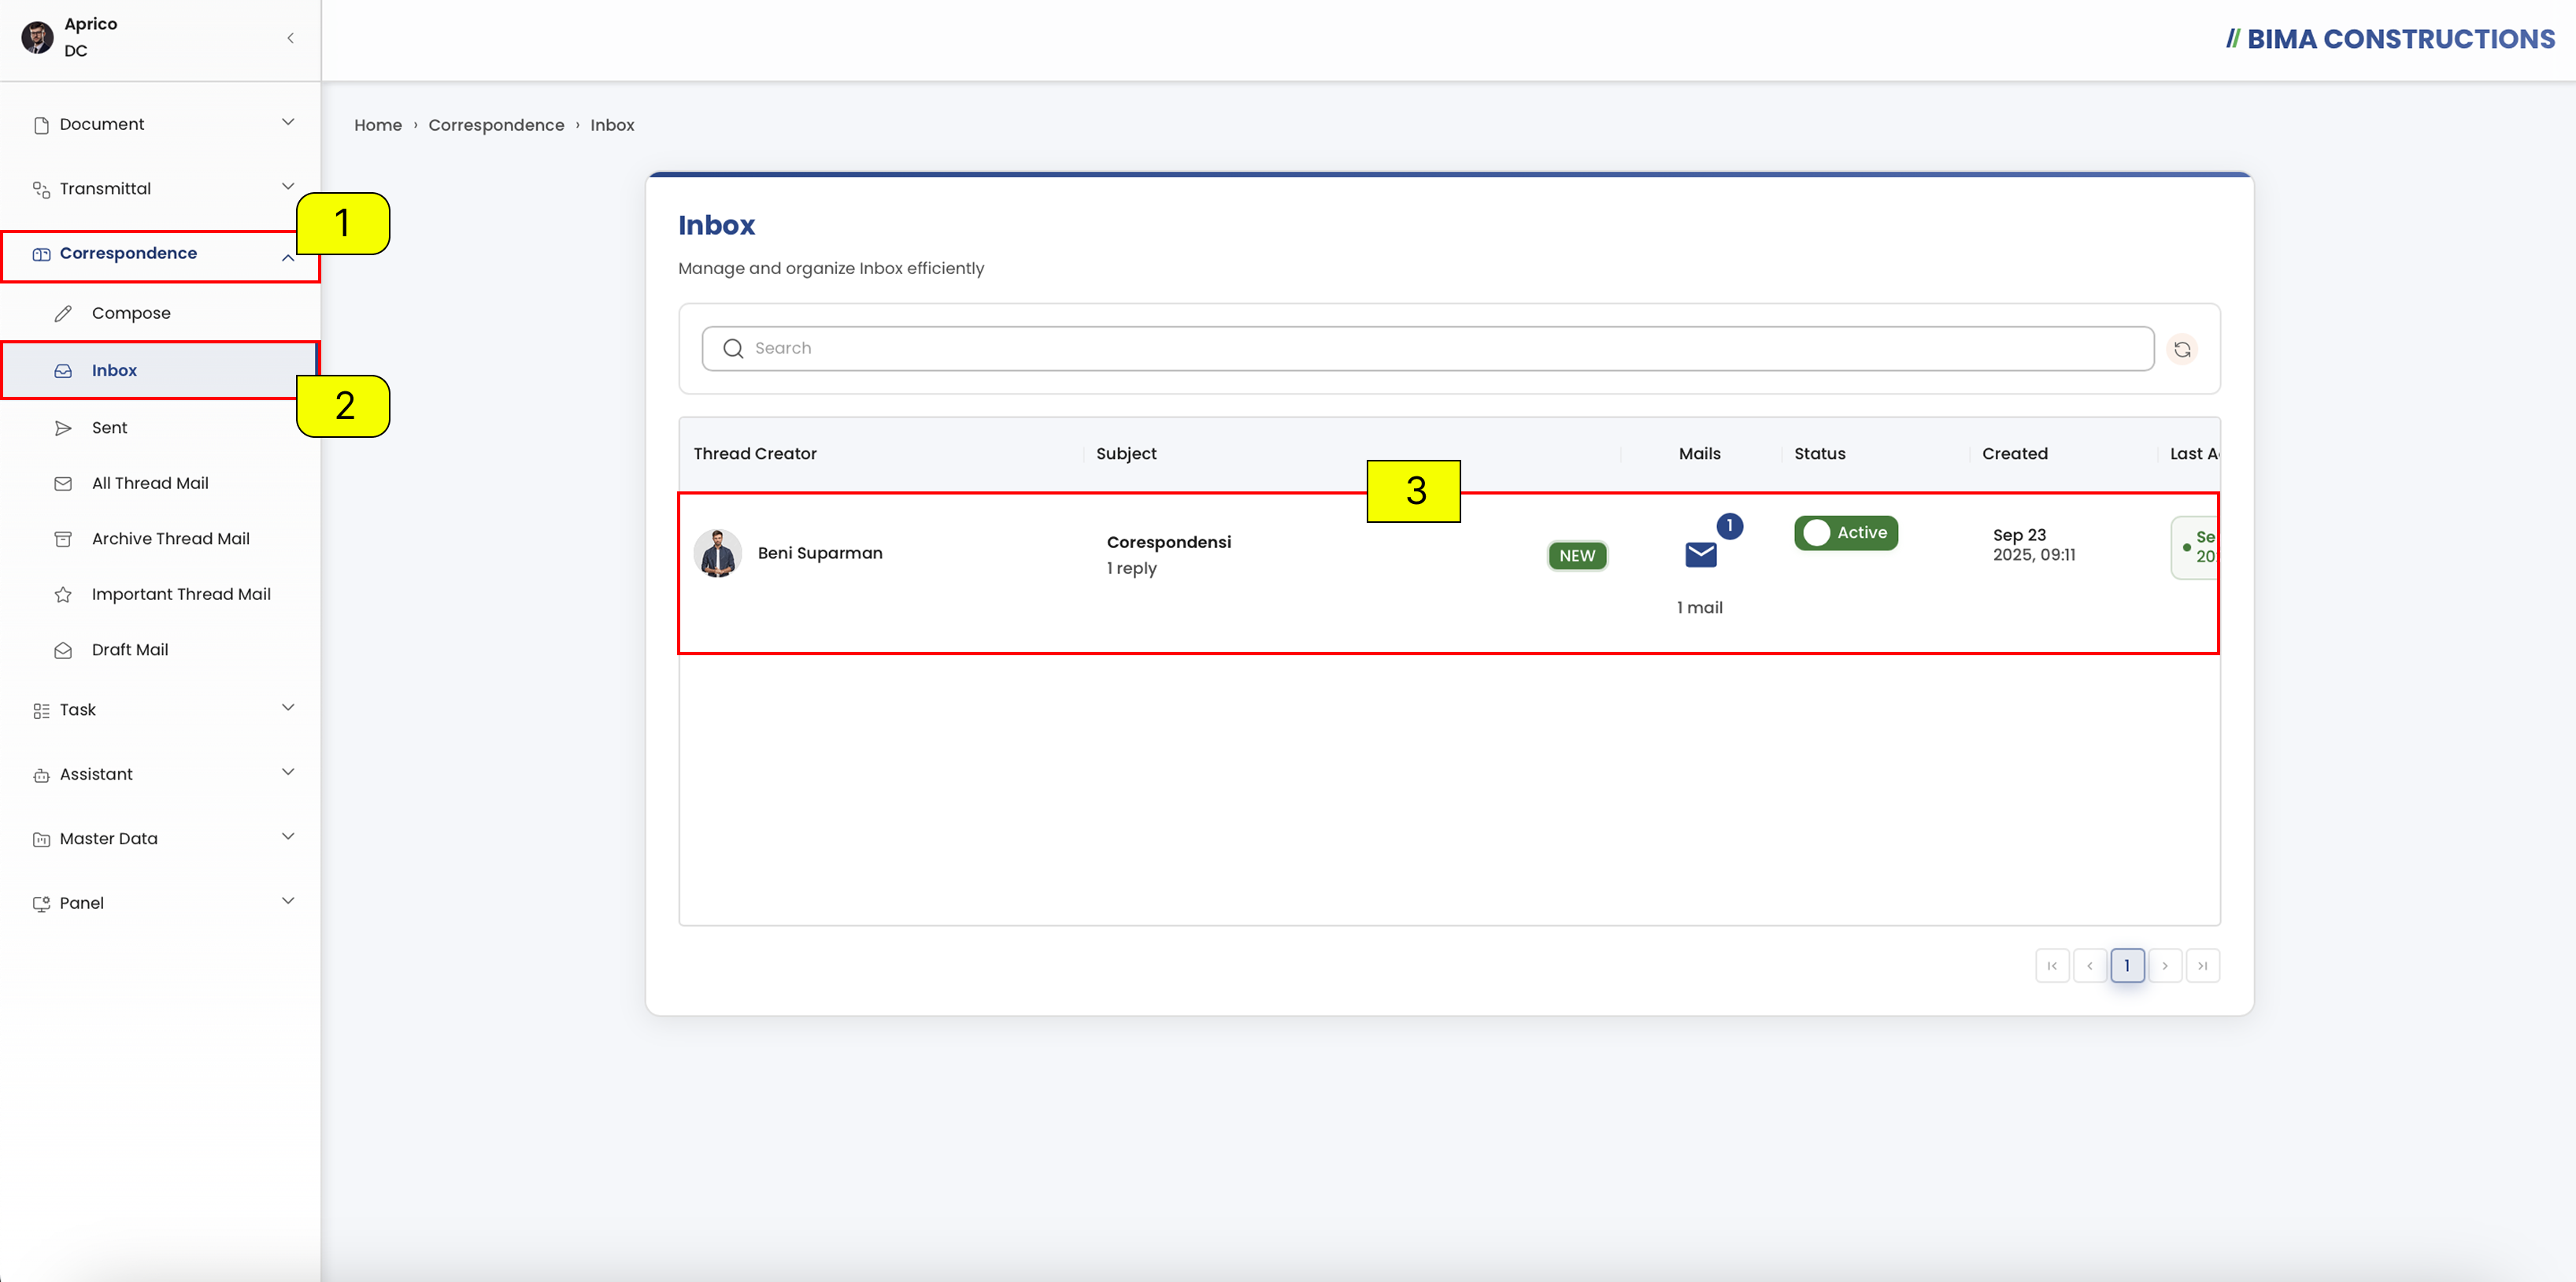Click the Panel monitor icon

point(41,904)
